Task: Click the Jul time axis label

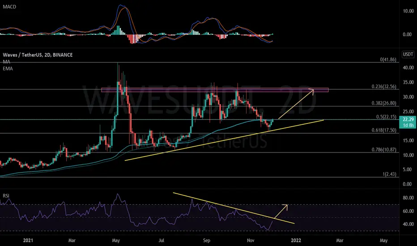Action: point(161,241)
